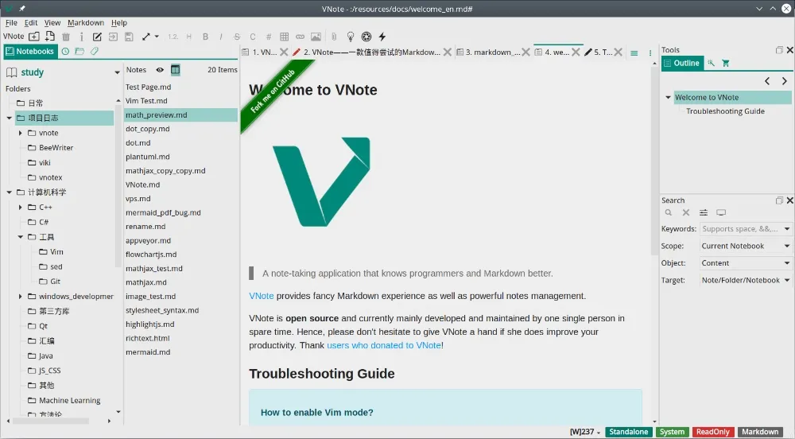Open the Tags panel icon
Screen dimensions: 795x439
coord(95,52)
